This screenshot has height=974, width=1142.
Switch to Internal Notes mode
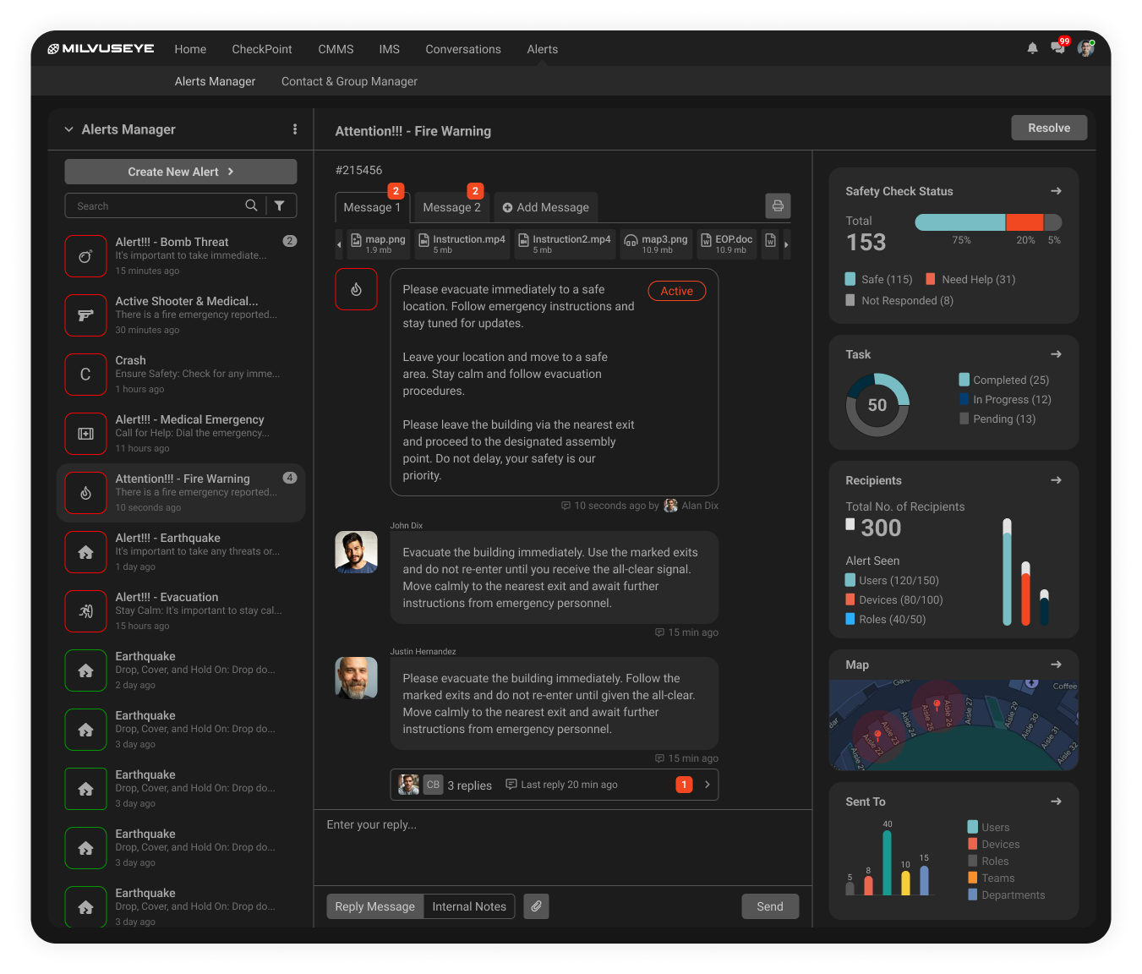469,906
